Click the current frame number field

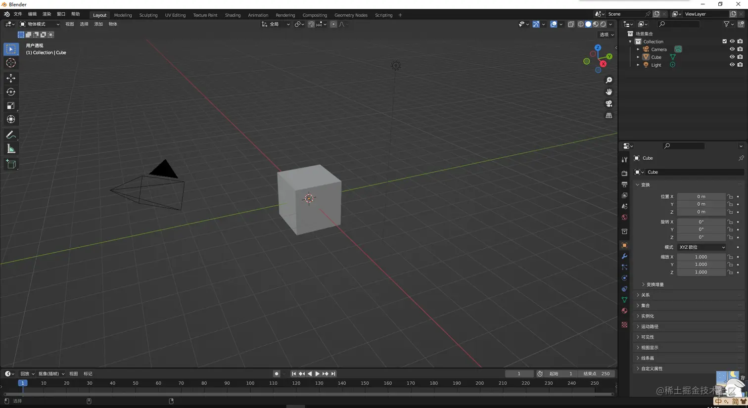[x=519, y=374]
